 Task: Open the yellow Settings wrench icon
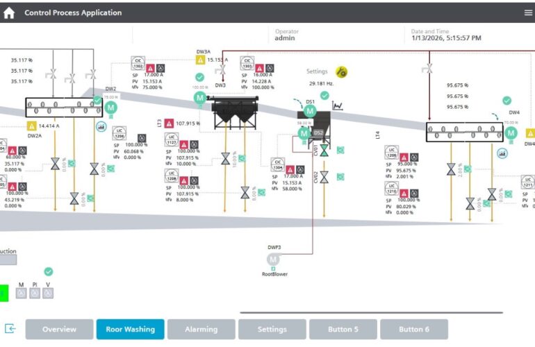tap(341, 71)
